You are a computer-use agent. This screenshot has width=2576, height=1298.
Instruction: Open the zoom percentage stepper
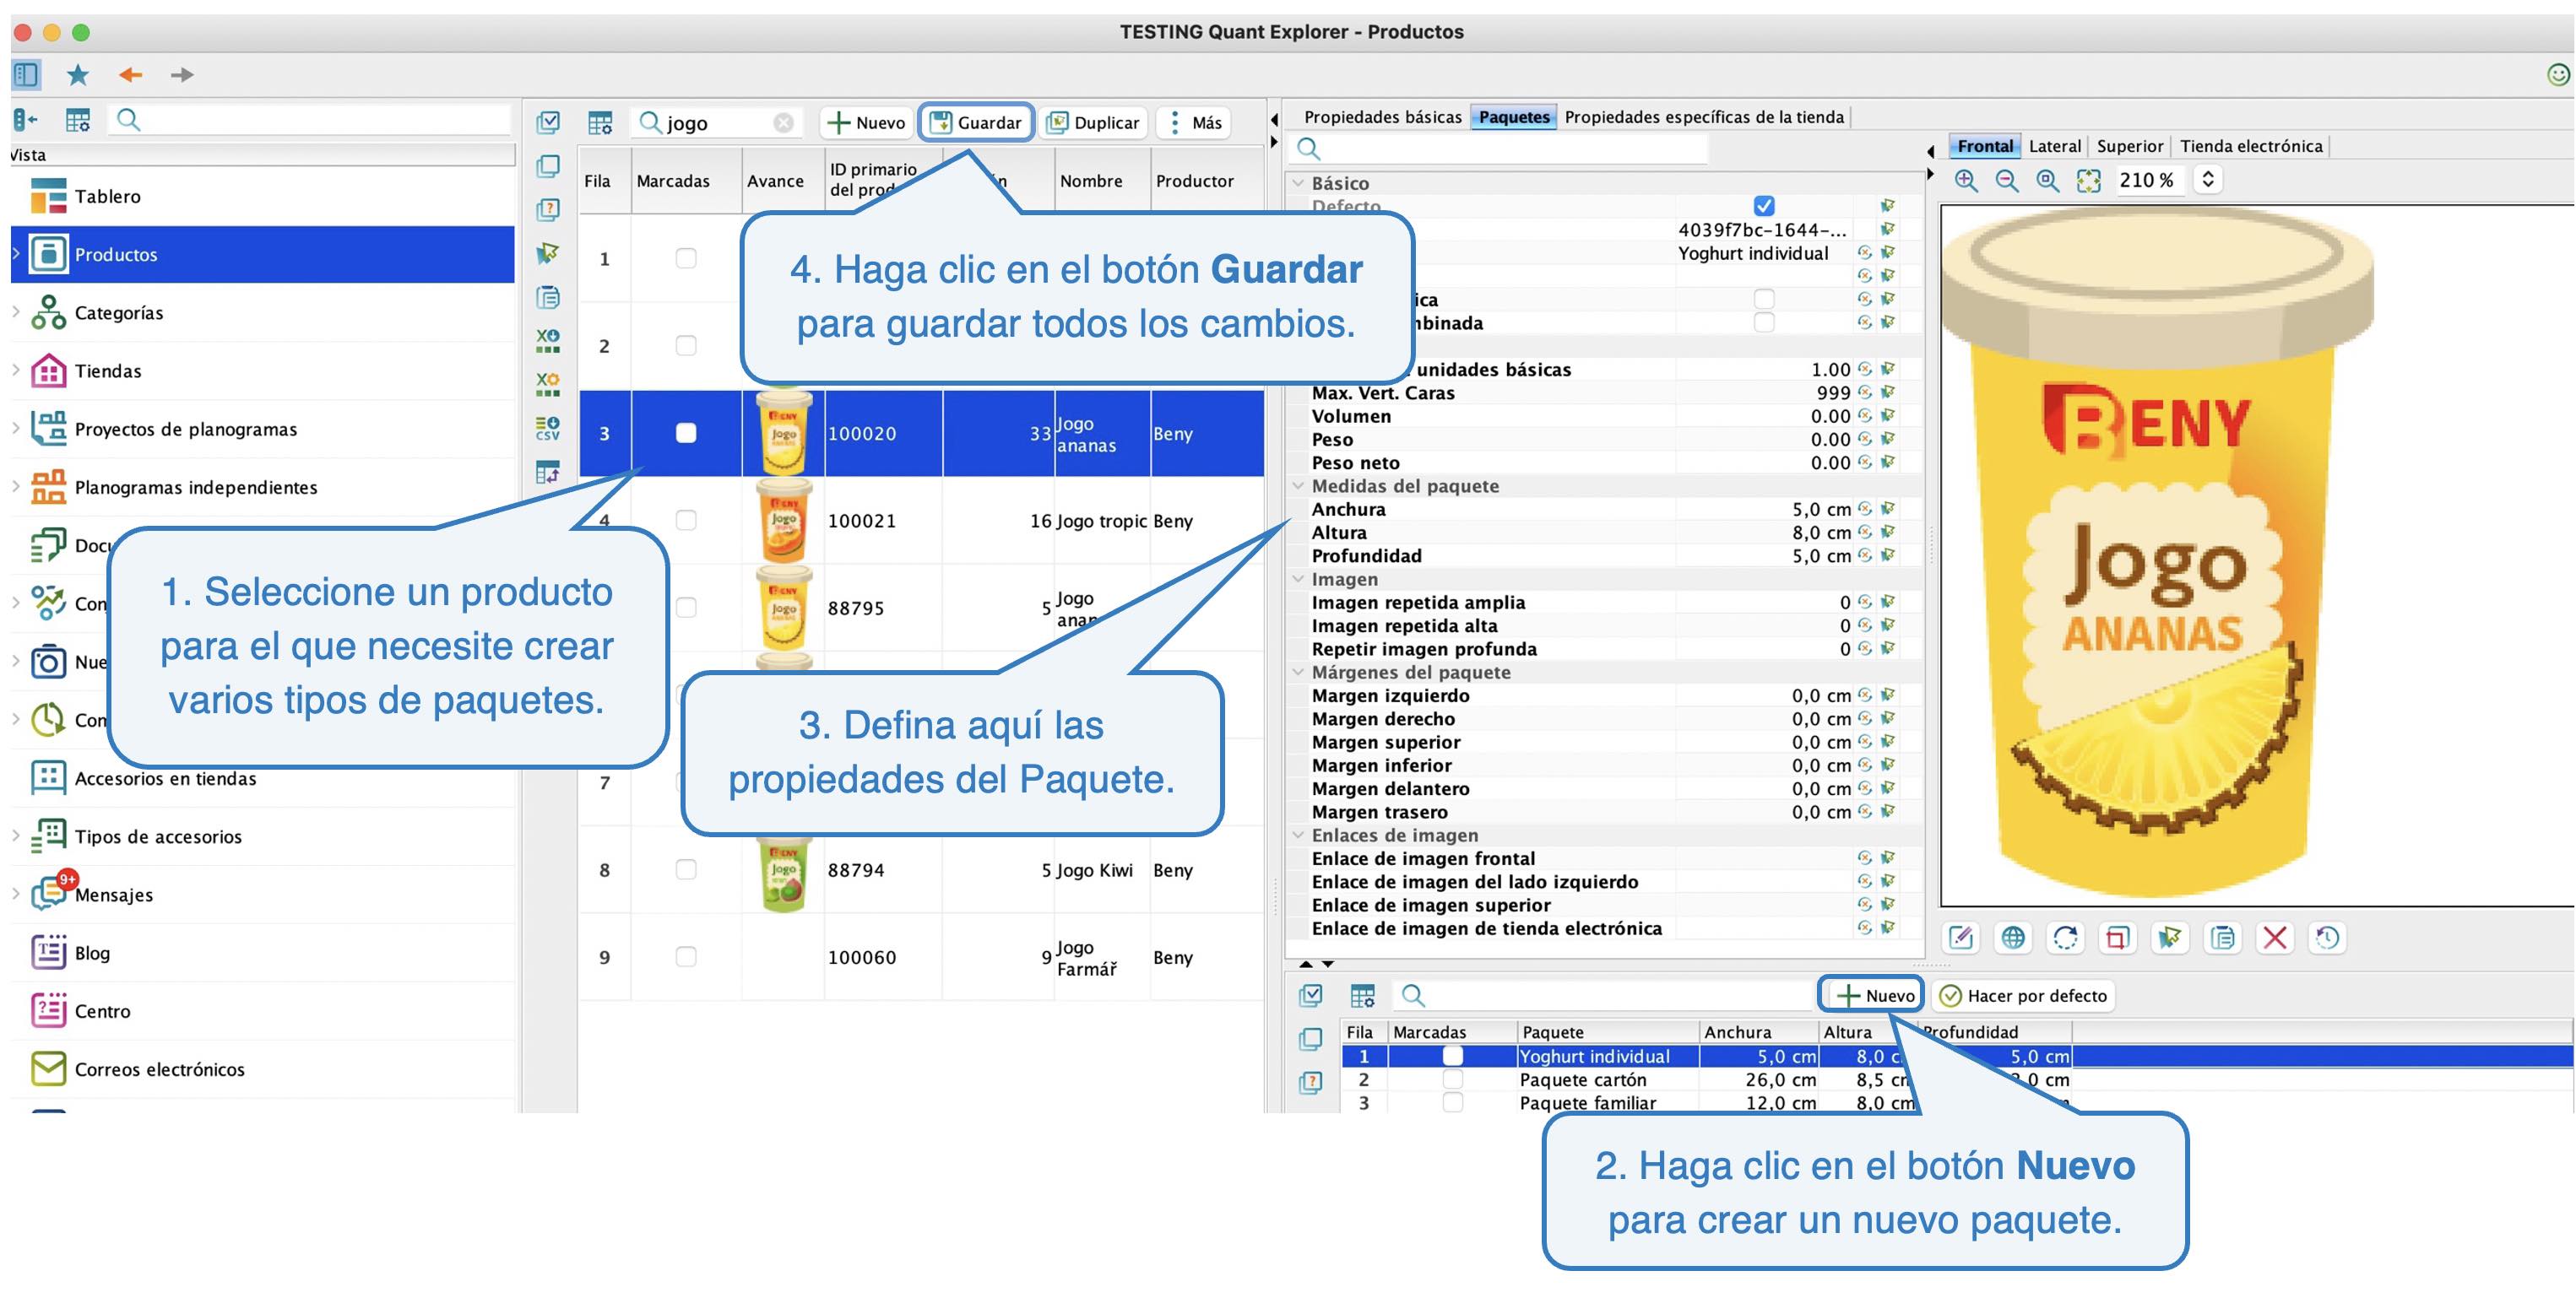pyautogui.click(x=2208, y=180)
